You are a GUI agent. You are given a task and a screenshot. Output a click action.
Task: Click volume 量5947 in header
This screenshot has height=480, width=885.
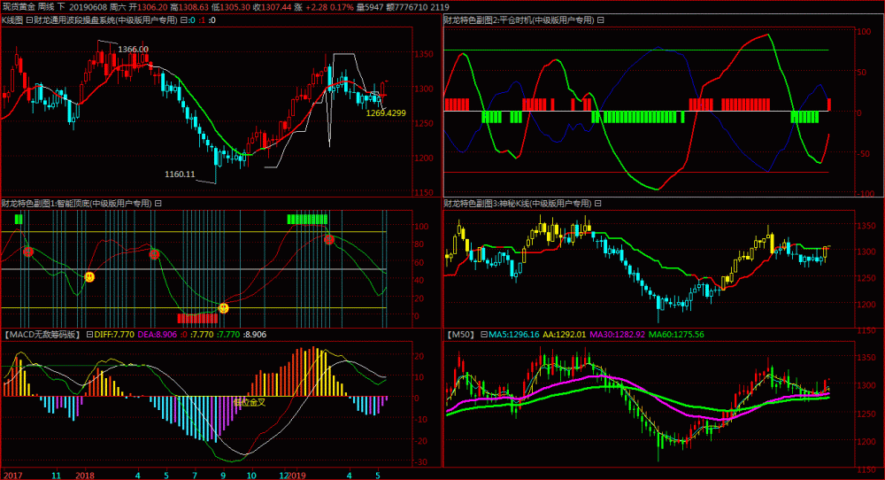[x=370, y=7]
